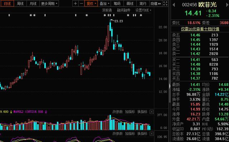Screen dimensions: 229x142
Task: Click 加指标 in the volume panel
Action: [130, 112]
